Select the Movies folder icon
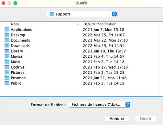Viewport: 163px width, 125px height. (x=7, y=56)
